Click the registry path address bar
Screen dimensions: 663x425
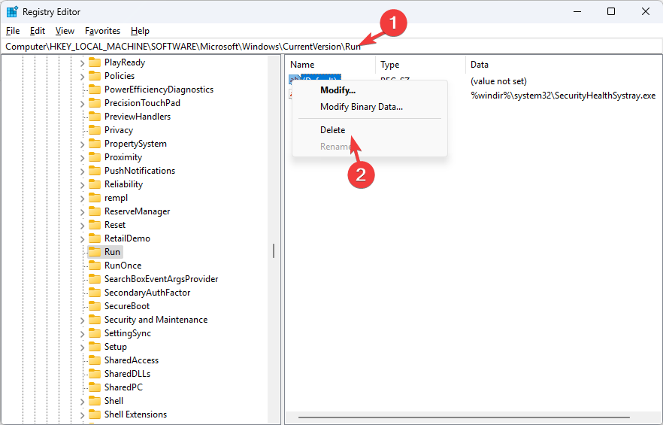tap(331, 46)
